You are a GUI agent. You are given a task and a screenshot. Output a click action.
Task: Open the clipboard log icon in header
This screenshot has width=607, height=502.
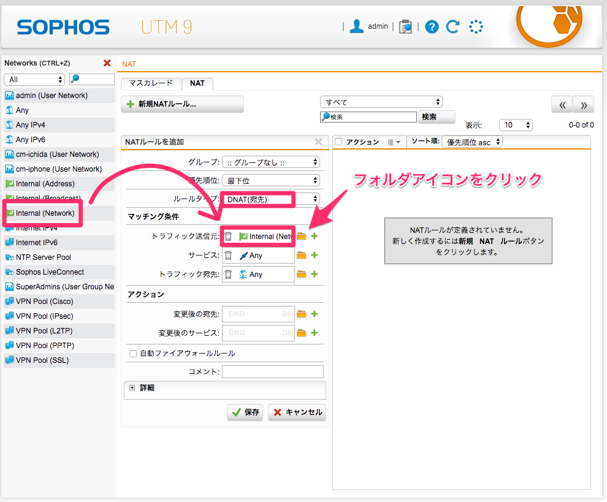point(405,27)
